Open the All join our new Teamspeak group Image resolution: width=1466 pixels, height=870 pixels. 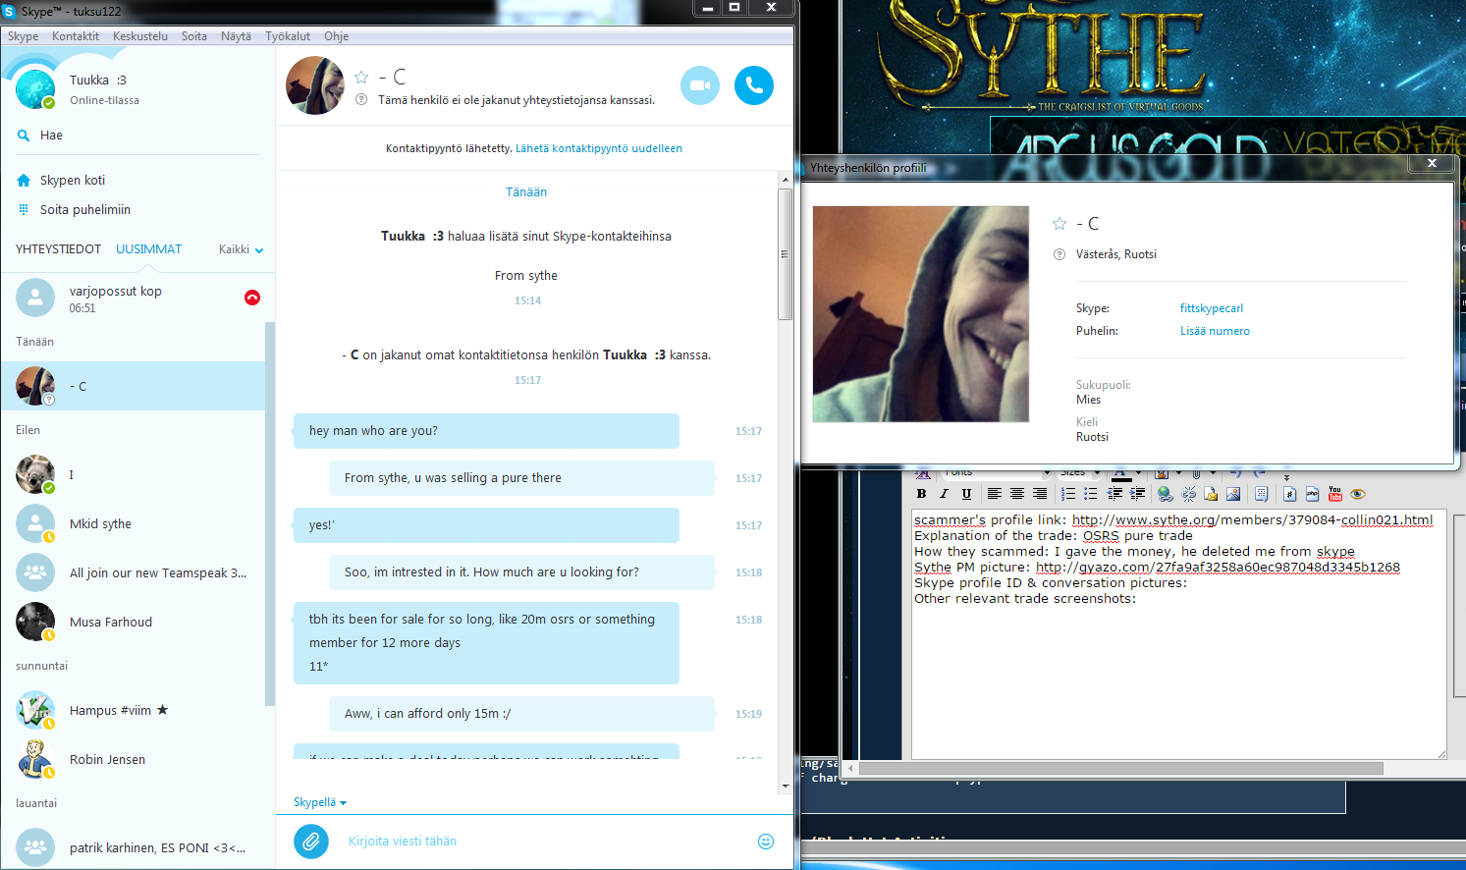[x=133, y=572]
